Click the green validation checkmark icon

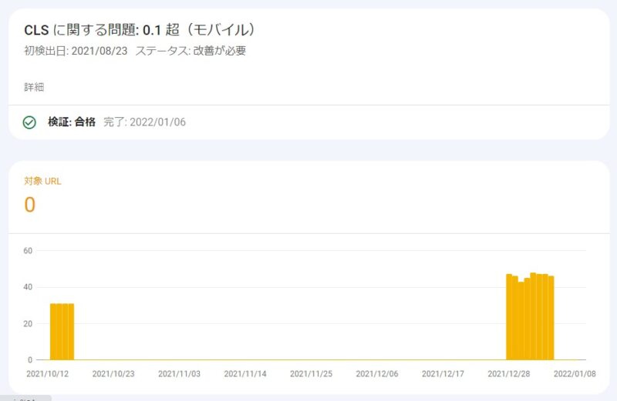pos(29,122)
